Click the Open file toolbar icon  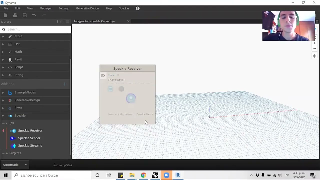[x=15, y=15]
